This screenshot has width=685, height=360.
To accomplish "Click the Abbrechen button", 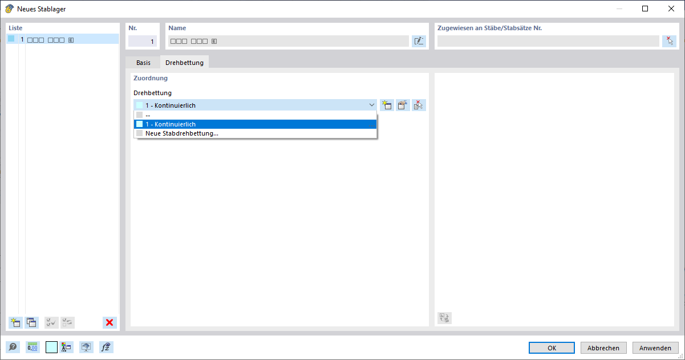I will [x=603, y=347].
